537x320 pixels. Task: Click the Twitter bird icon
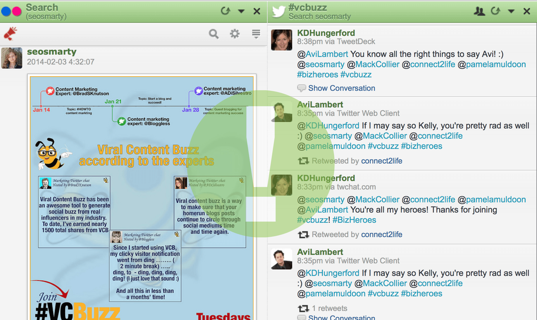[278, 12]
